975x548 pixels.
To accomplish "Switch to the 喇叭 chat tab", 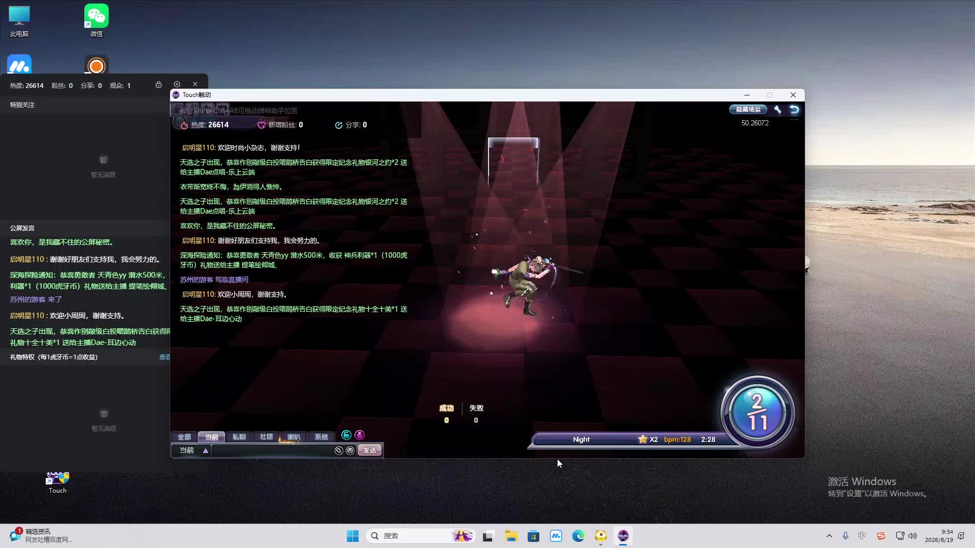I will 294,437.
